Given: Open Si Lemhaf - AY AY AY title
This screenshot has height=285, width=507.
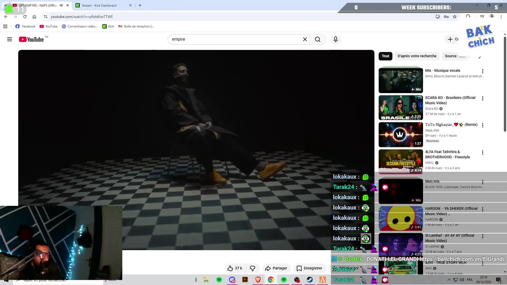Looking at the screenshot, I should click(450, 238).
